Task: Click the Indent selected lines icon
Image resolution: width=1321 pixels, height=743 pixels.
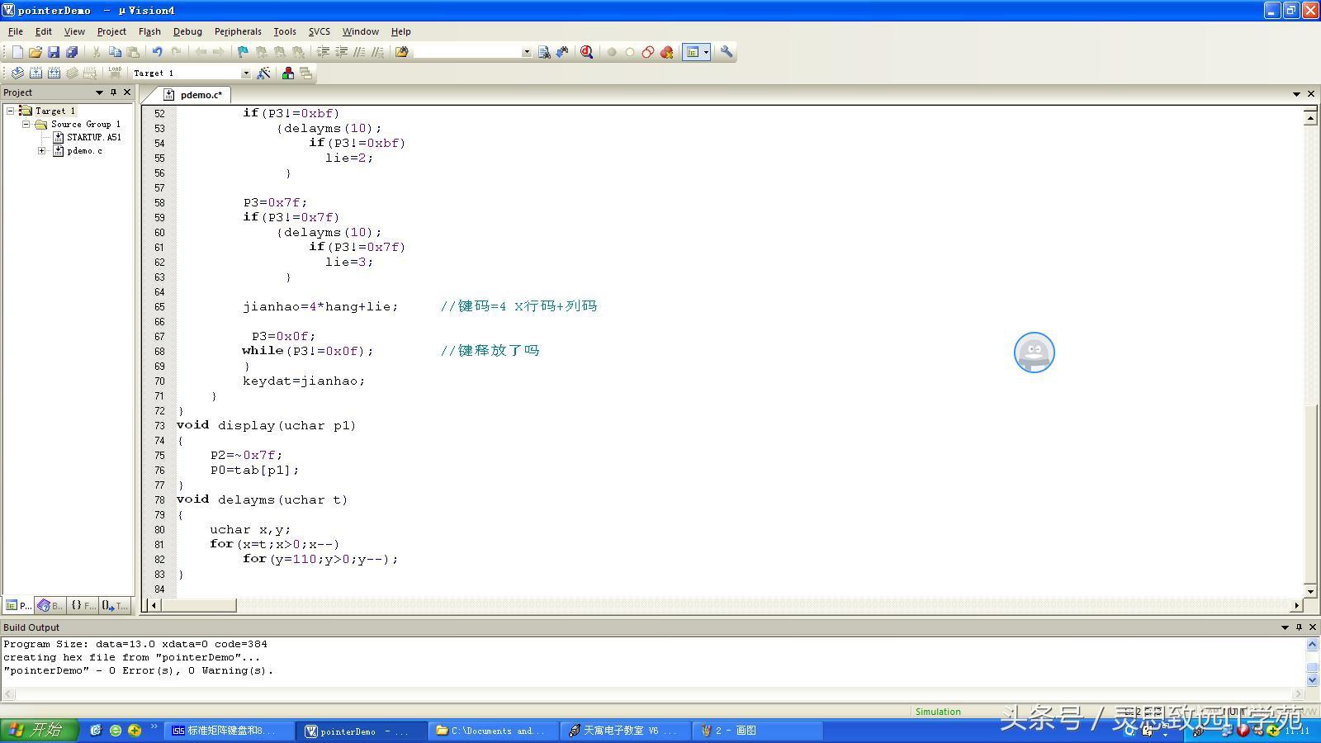Action: coord(323,52)
